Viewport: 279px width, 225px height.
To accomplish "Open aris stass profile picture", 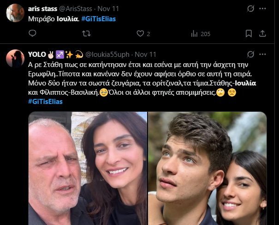I will (x=15, y=13).
